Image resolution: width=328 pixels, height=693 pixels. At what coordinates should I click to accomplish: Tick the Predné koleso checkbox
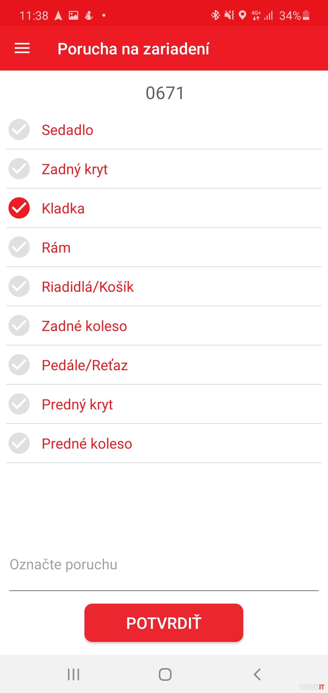click(19, 443)
